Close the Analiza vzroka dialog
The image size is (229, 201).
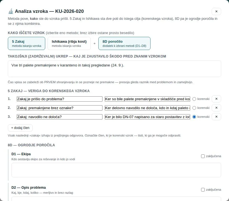(216, 11)
